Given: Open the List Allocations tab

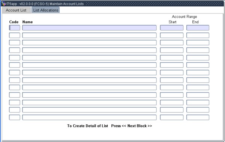Looking at the screenshot, I should pyautogui.click(x=46, y=10).
